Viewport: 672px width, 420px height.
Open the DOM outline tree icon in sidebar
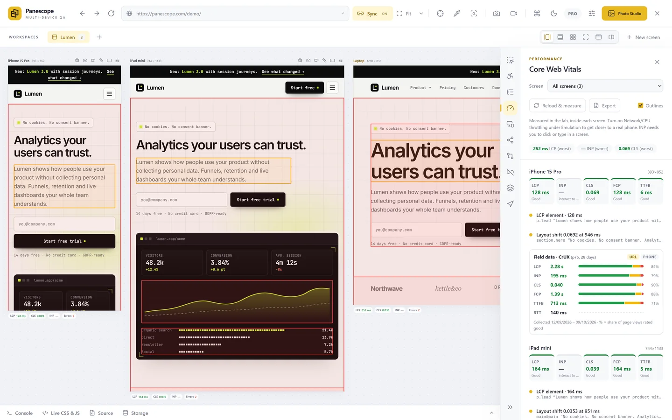(x=510, y=92)
